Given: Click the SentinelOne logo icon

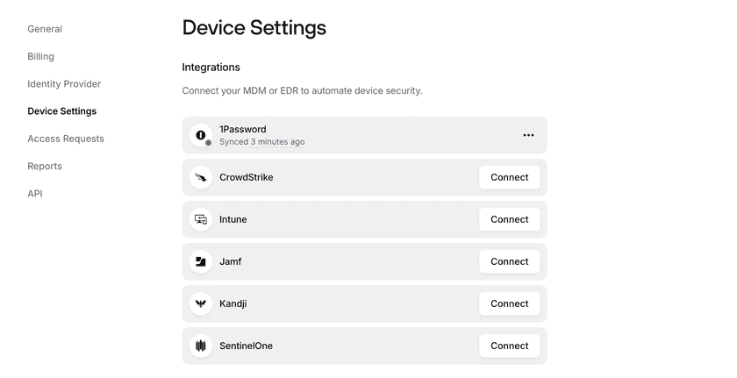Looking at the screenshot, I should 201,346.
